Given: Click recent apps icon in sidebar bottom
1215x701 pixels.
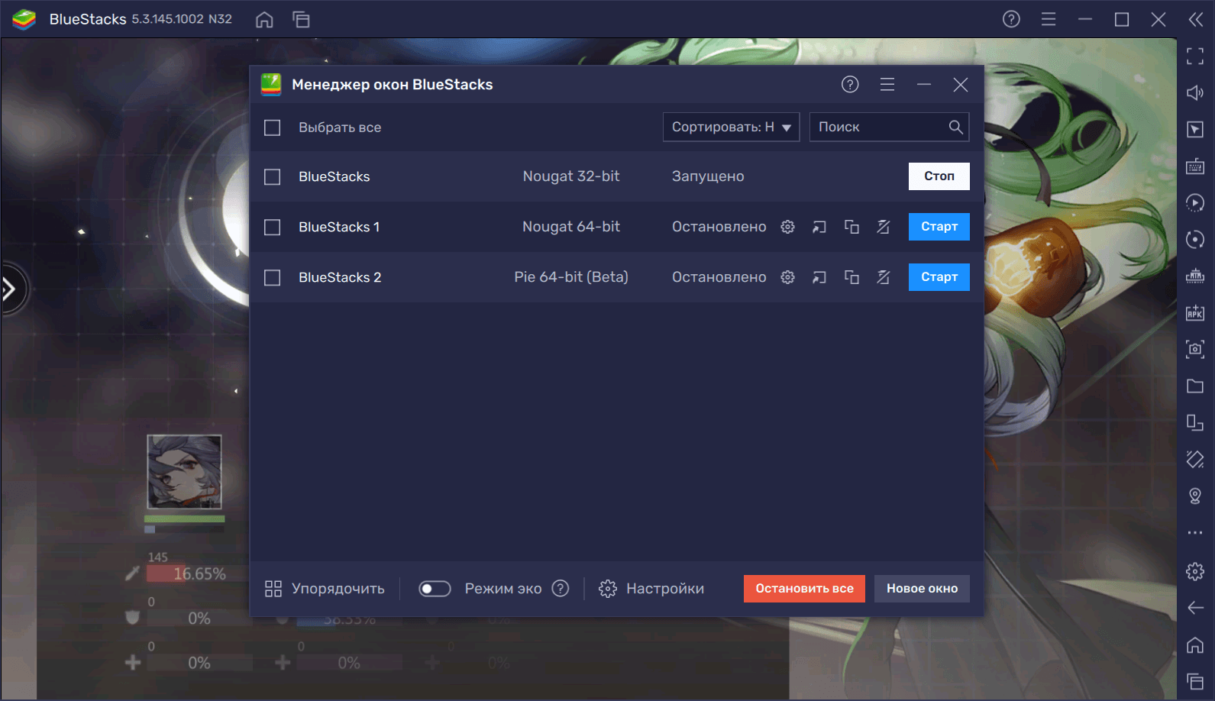Looking at the screenshot, I should pos(1195,682).
